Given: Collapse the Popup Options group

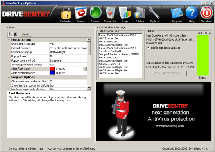Looking at the screenshot, I should pos(9,40).
